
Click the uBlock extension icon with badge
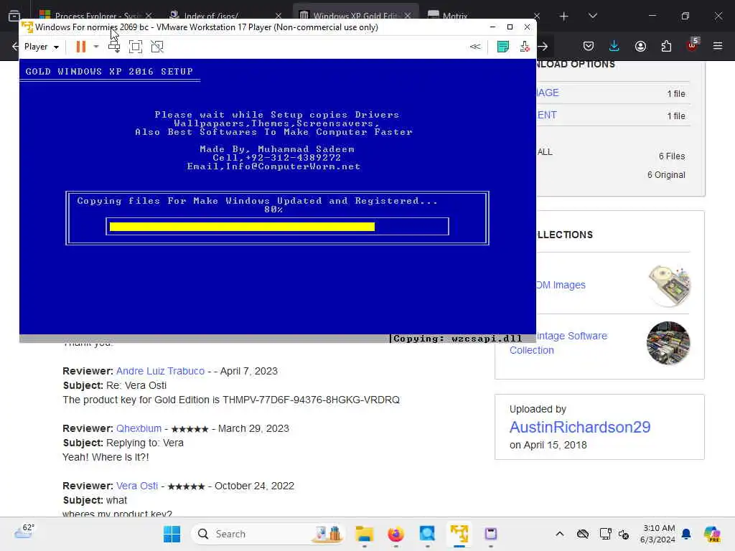693,45
